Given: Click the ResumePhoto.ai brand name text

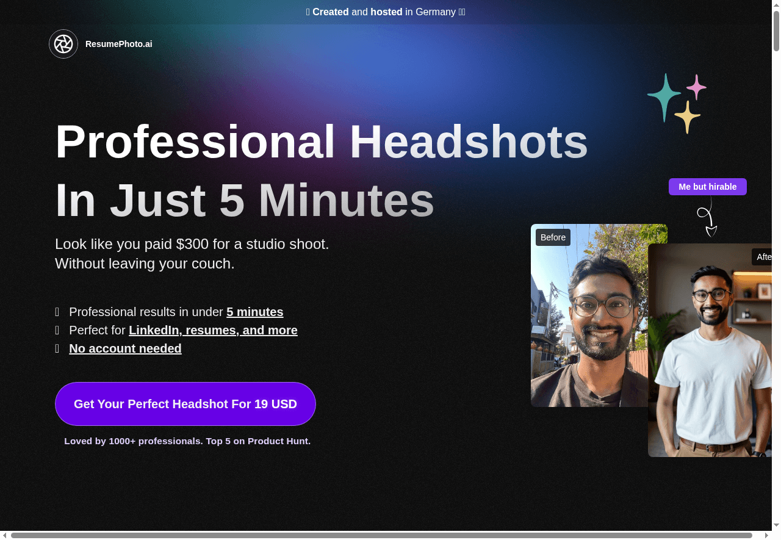Looking at the screenshot, I should 119,44.
